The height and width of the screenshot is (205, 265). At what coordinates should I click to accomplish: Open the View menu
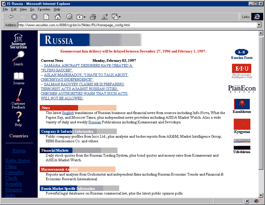point(23,9)
